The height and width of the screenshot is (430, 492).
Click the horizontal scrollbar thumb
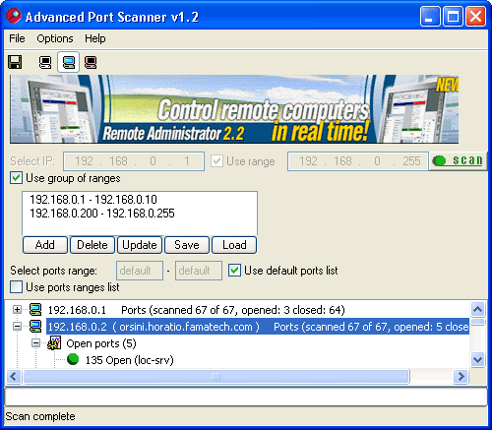[216, 376]
